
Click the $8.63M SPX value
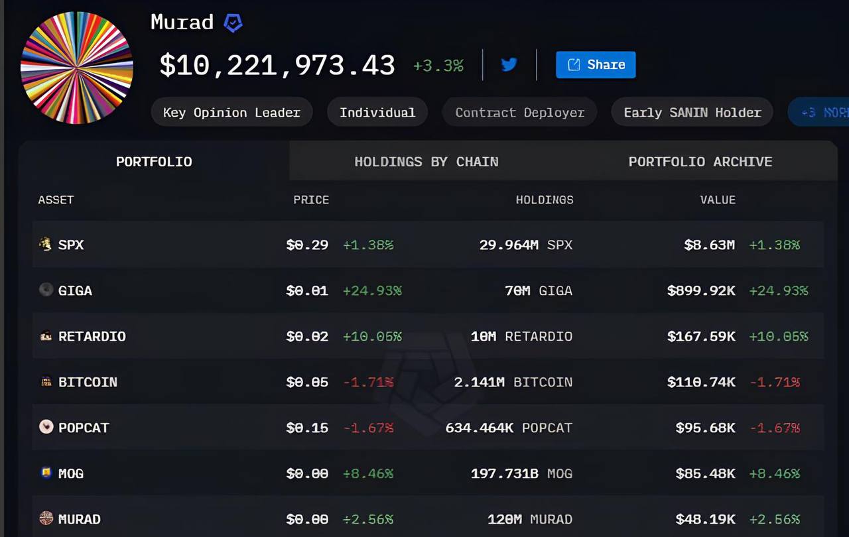(x=709, y=245)
